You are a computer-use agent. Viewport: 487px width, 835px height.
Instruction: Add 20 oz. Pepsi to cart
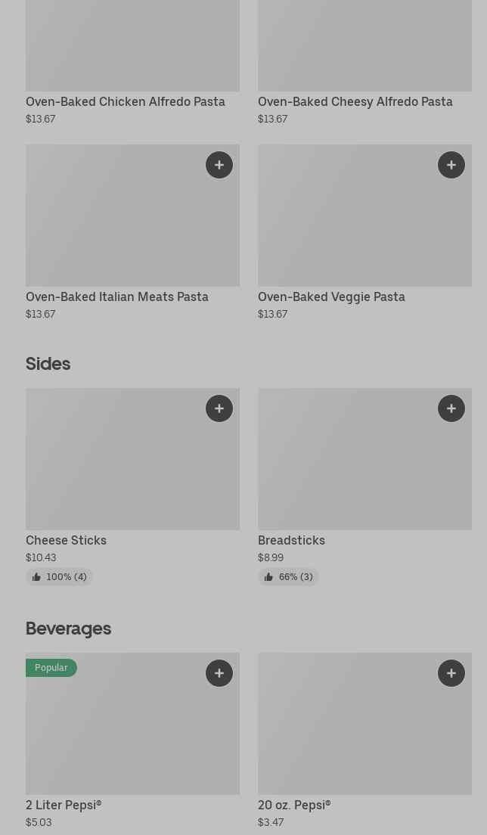[451, 673]
